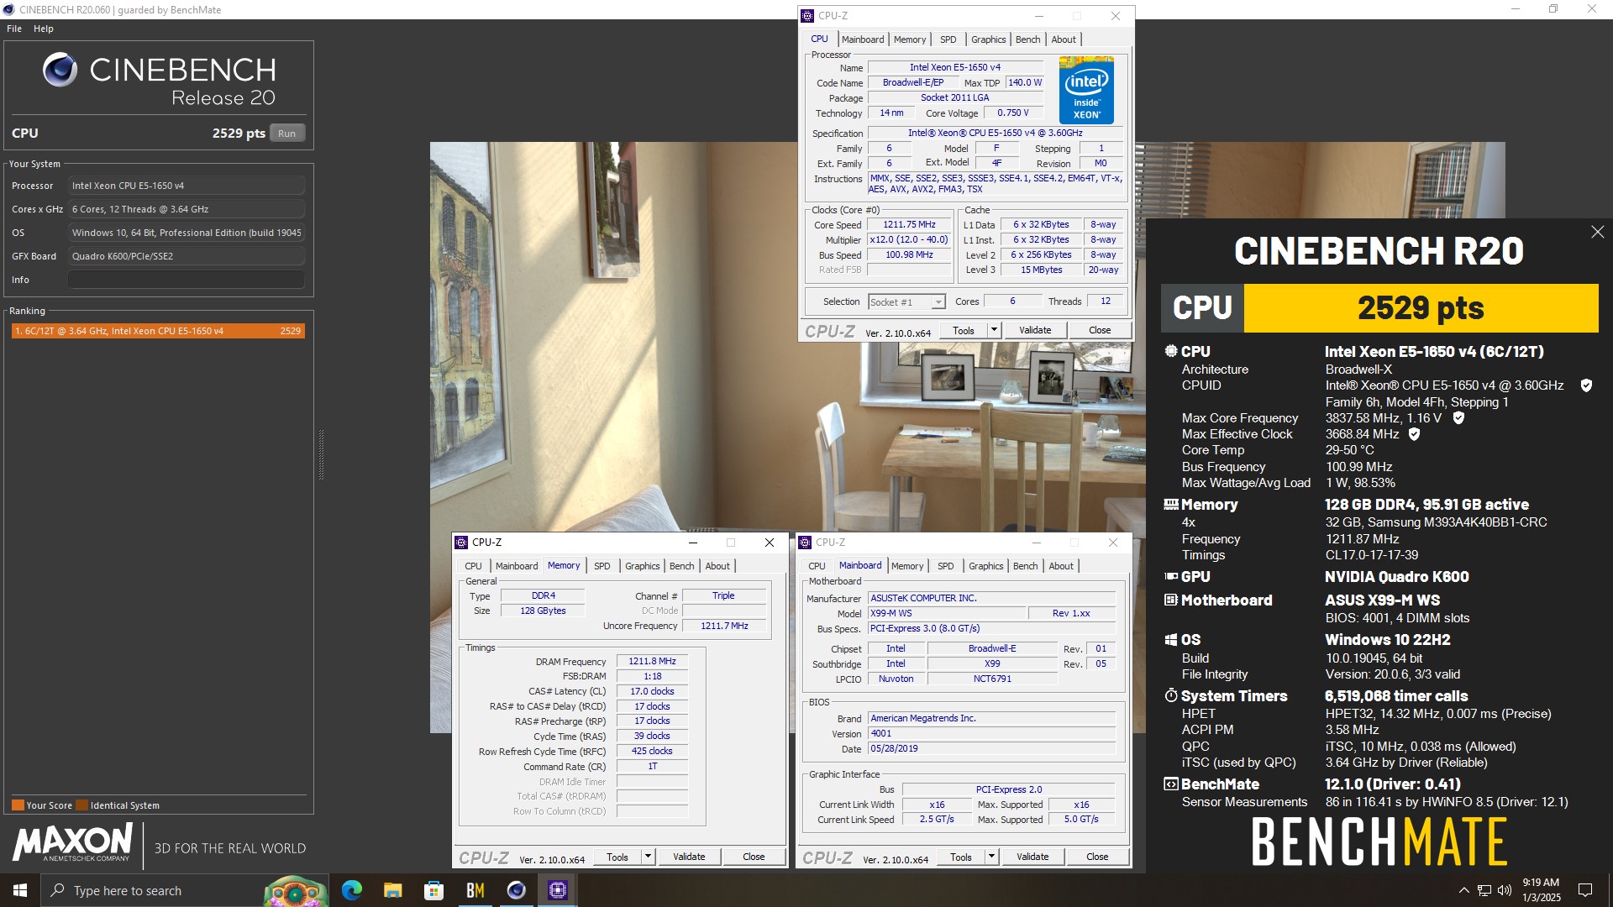Open BenchMate from the taskbar
Screen dimensions: 1613x907
pos(475,890)
